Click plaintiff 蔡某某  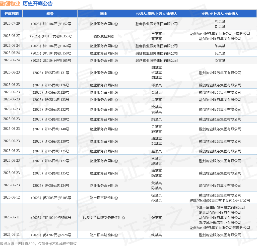[157, 158]
